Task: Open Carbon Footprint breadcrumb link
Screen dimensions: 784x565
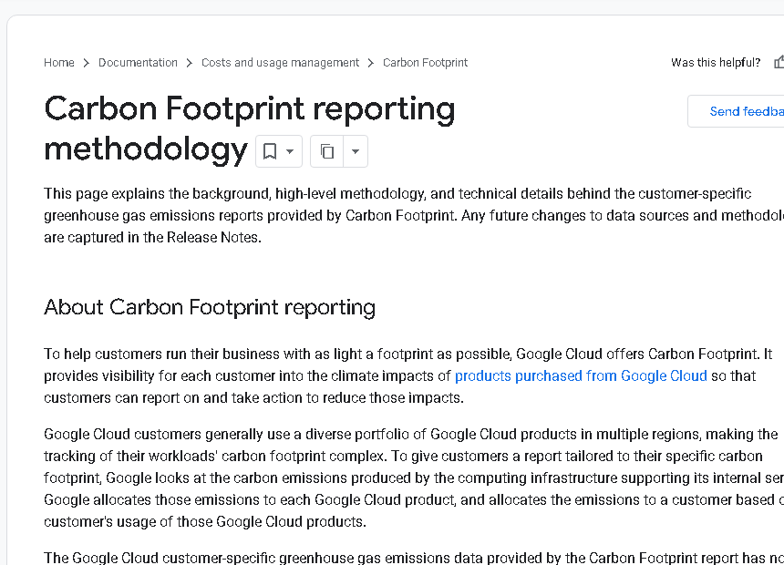Action: [425, 63]
